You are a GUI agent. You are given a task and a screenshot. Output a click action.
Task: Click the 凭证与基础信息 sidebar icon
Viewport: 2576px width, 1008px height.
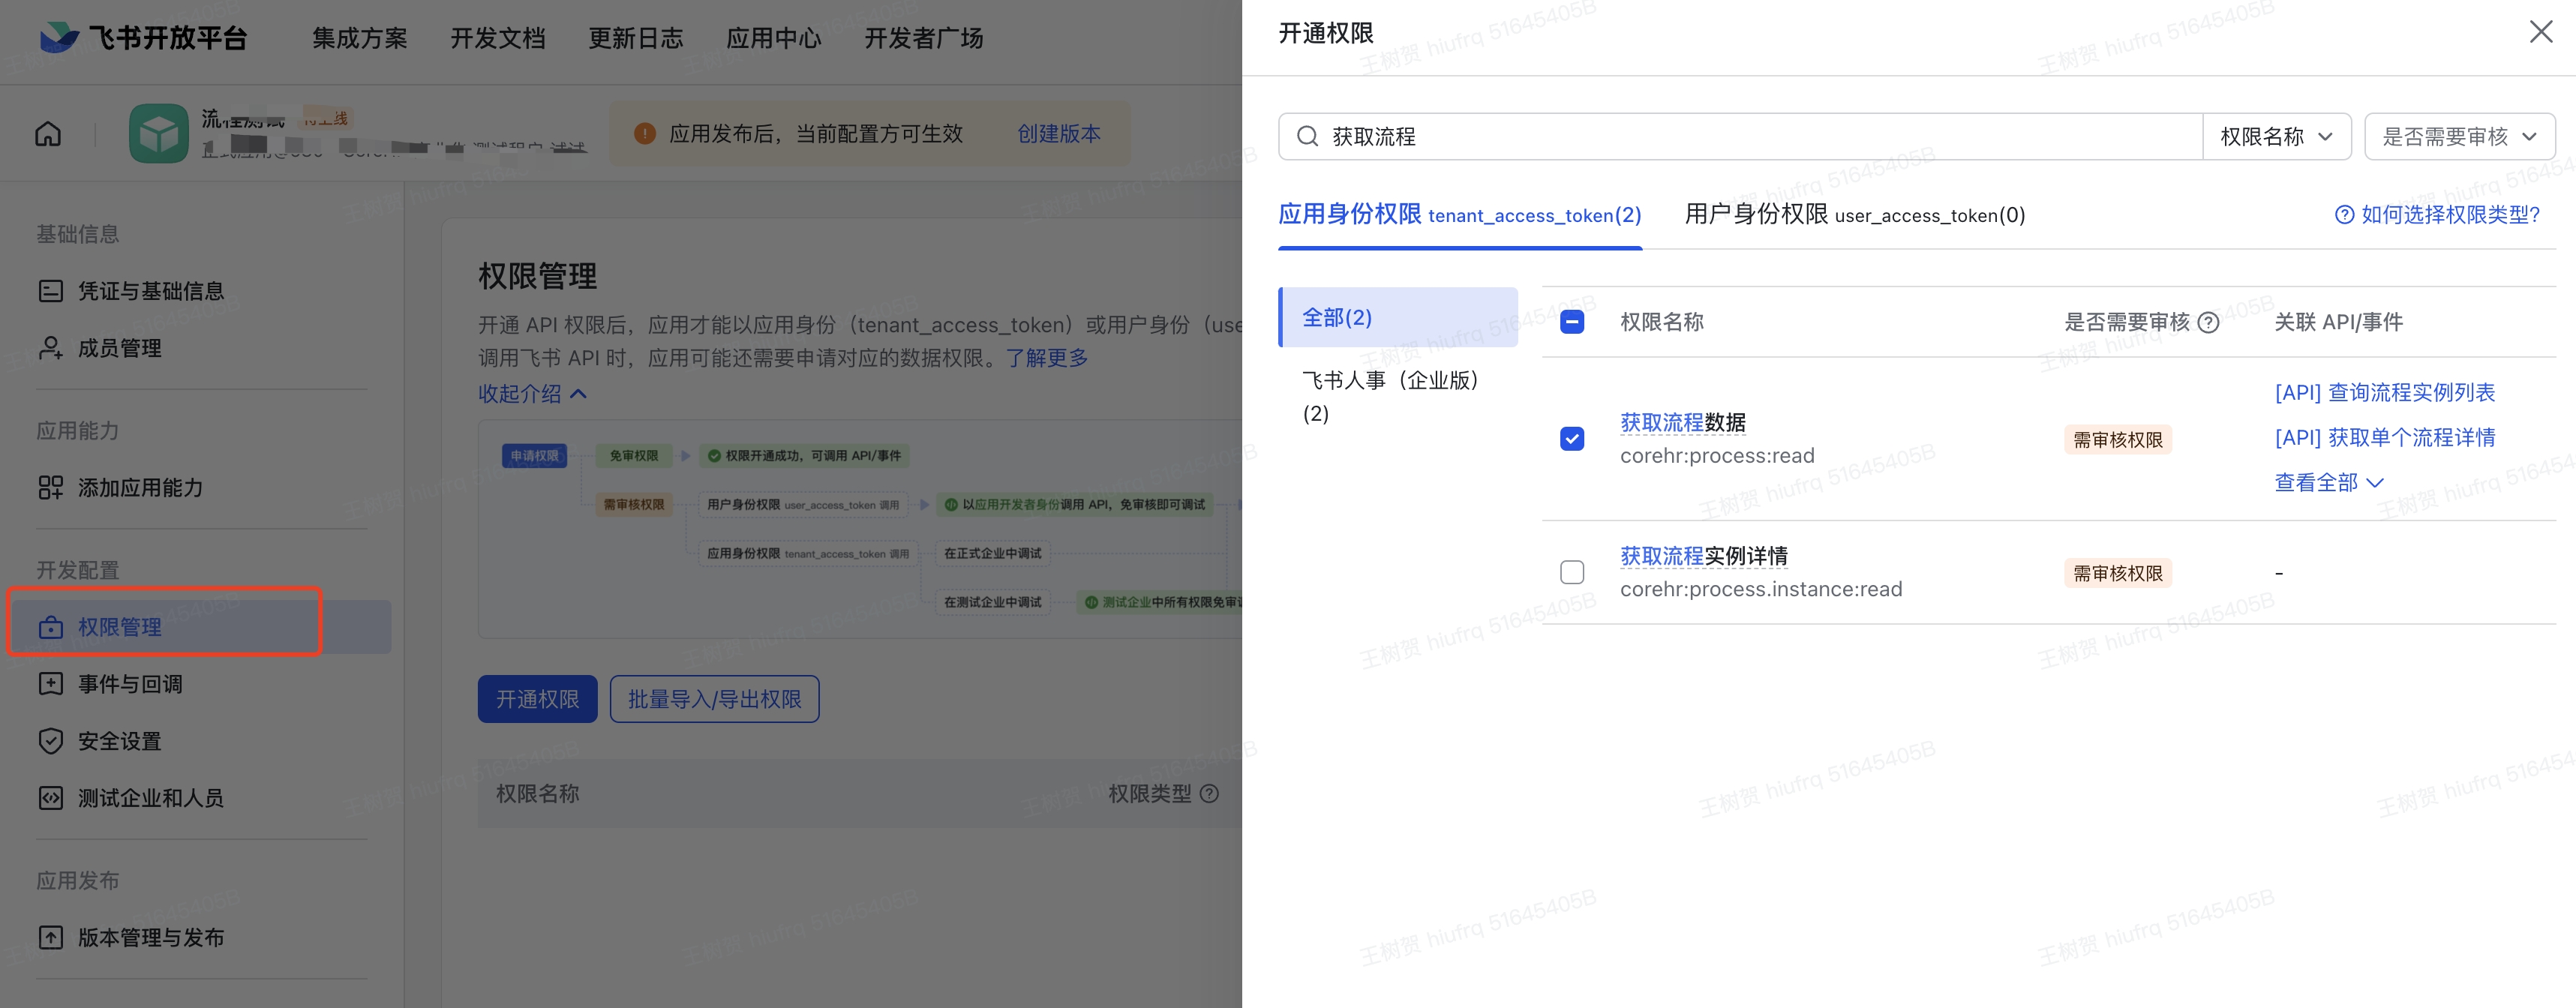50,291
